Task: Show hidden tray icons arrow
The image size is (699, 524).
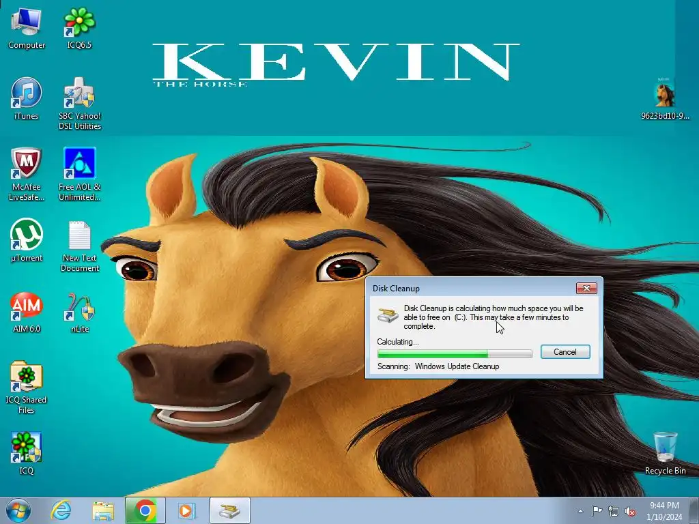Action: [580, 511]
